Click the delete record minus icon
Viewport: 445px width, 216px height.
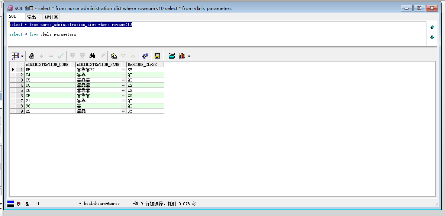(x=51, y=56)
